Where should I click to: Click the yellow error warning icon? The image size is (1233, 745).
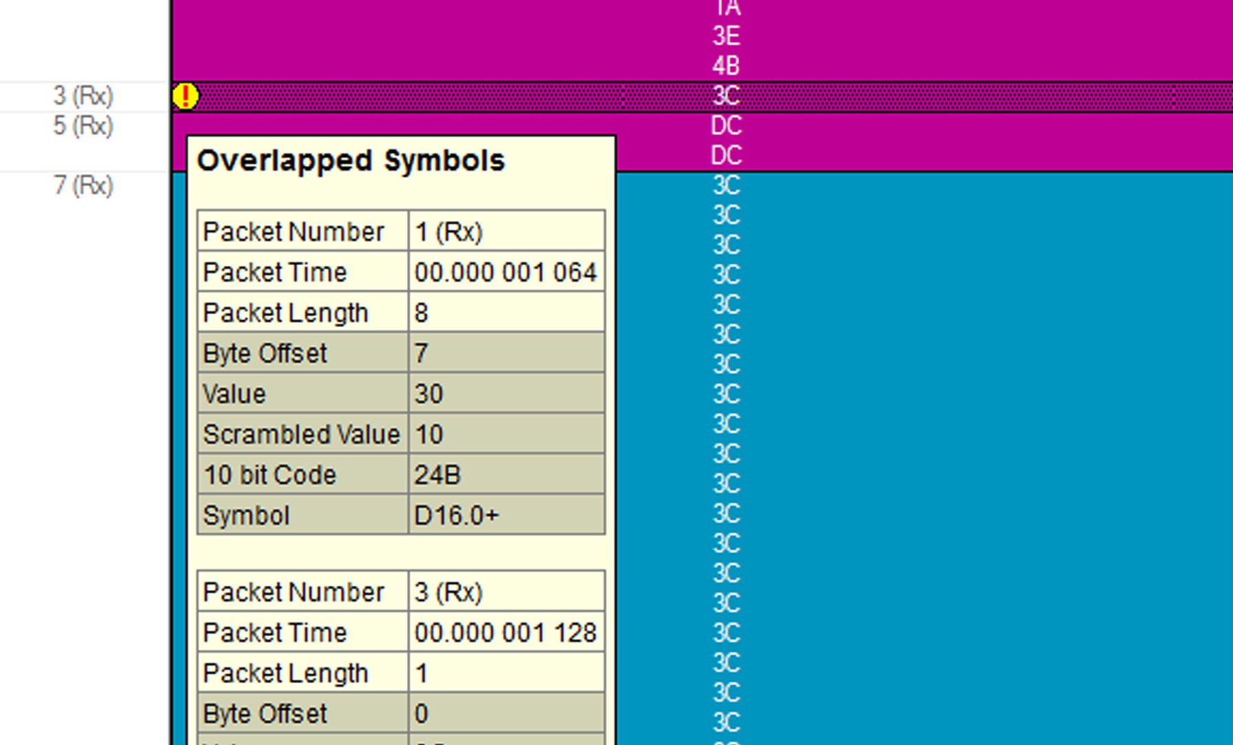click(185, 96)
